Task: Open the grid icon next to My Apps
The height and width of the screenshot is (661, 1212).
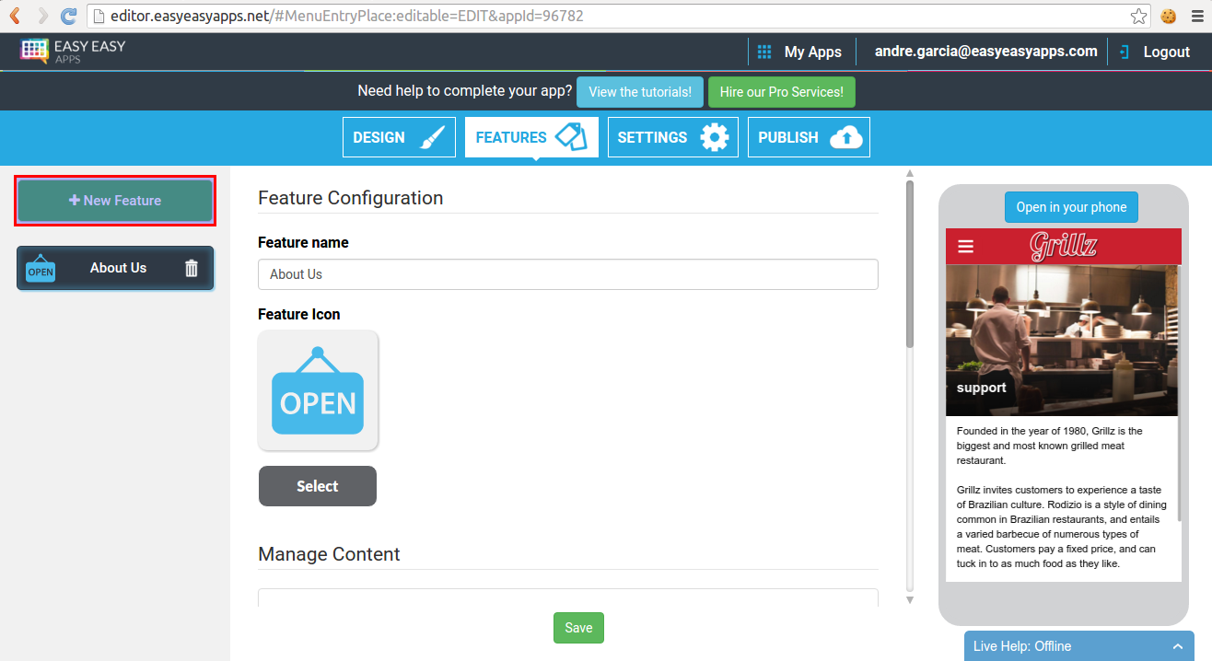Action: click(763, 51)
